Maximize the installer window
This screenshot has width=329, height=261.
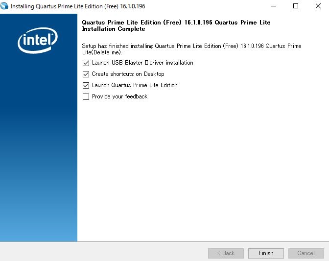click(x=296, y=6)
